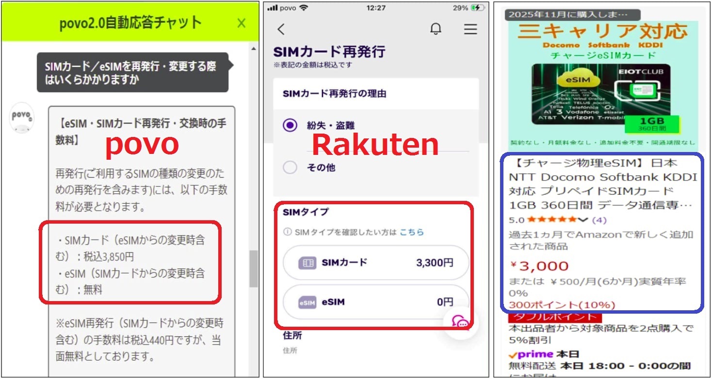Click the 本出品者から対象商品 discount text
Screen dimensions: 712x379
600,334
